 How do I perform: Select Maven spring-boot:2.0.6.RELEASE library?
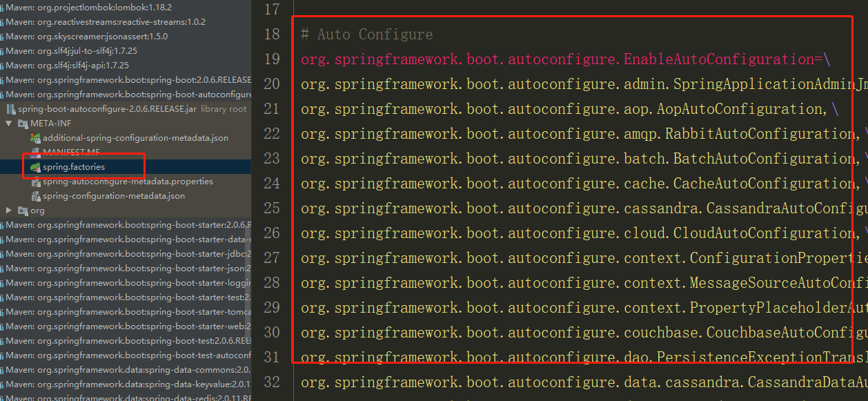coord(128,80)
